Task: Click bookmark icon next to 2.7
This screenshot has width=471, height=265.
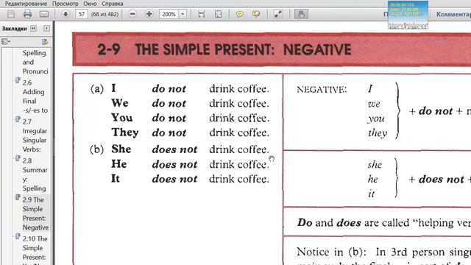Action: 18,119
